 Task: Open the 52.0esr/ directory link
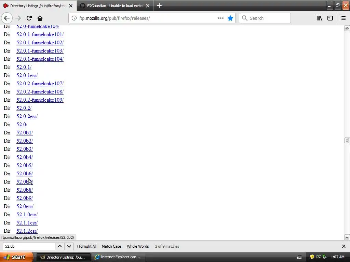tap(25, 206)
